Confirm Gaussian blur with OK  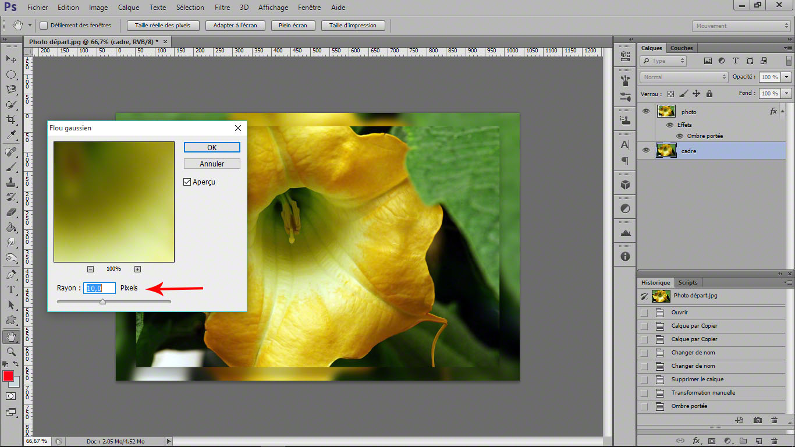point(212,148)
